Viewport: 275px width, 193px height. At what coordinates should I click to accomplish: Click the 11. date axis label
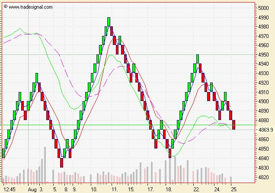(115, 190)
